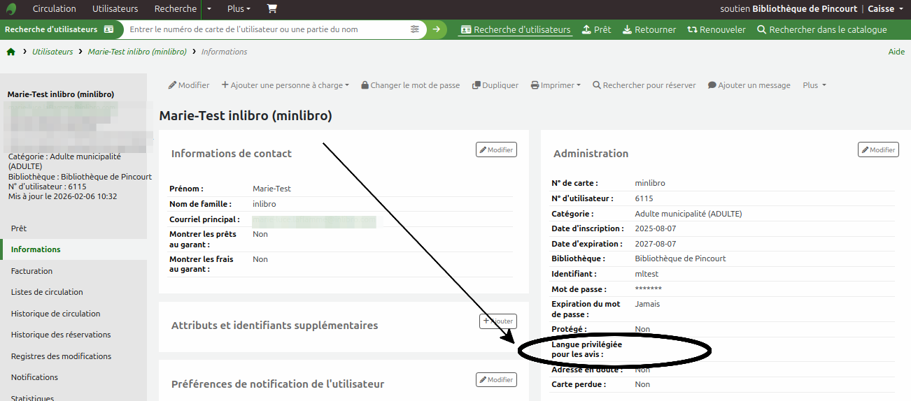Open search filter options slider icon
Screen dimensions: 911x401
(x=415, y=29)
